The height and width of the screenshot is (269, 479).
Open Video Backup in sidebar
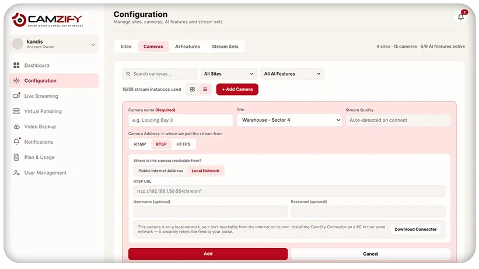(54, 126)
